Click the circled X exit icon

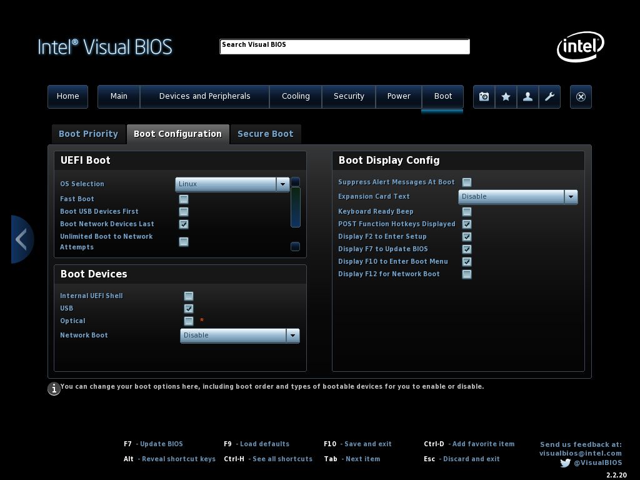pos(581,96)
